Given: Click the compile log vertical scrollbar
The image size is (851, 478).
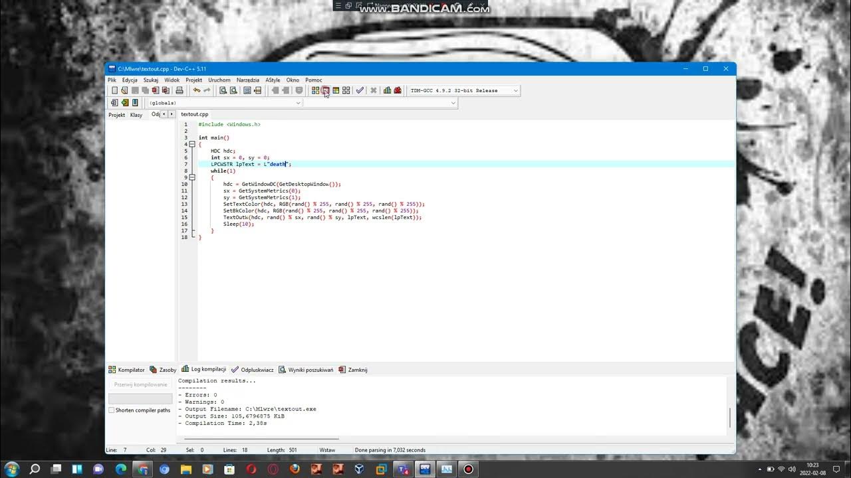Looking at the screenshot, I should (730, 418).
